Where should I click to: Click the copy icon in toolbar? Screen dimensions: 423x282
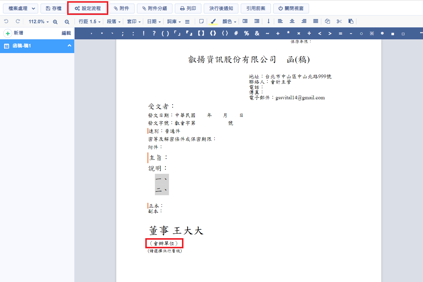pos(328,21)
